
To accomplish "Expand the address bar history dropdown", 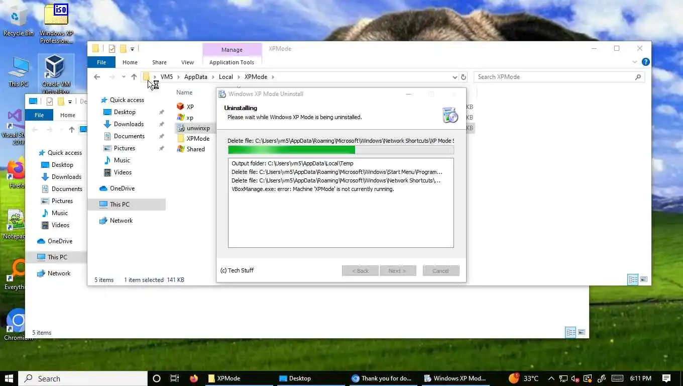I will tap(454, 77).
